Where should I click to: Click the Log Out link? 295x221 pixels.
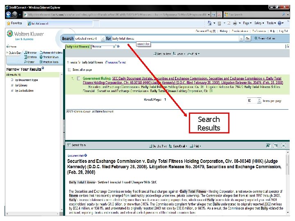point(284,31)
